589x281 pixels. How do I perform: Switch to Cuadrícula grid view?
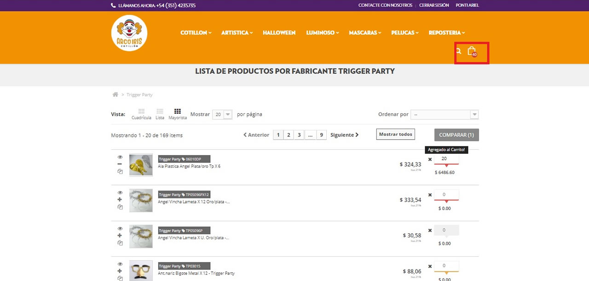[x=141, y=114]
